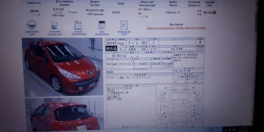Screen dimensions: 264x132
Task: Enlarge the front view photo of the red Peugeot
Action: click(62, 67)
